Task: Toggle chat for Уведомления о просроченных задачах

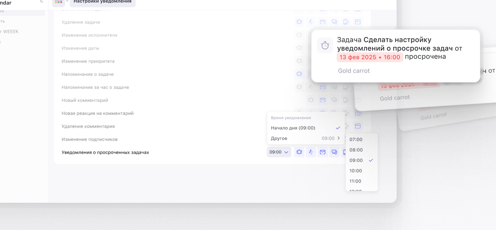Action: [334, 152]
